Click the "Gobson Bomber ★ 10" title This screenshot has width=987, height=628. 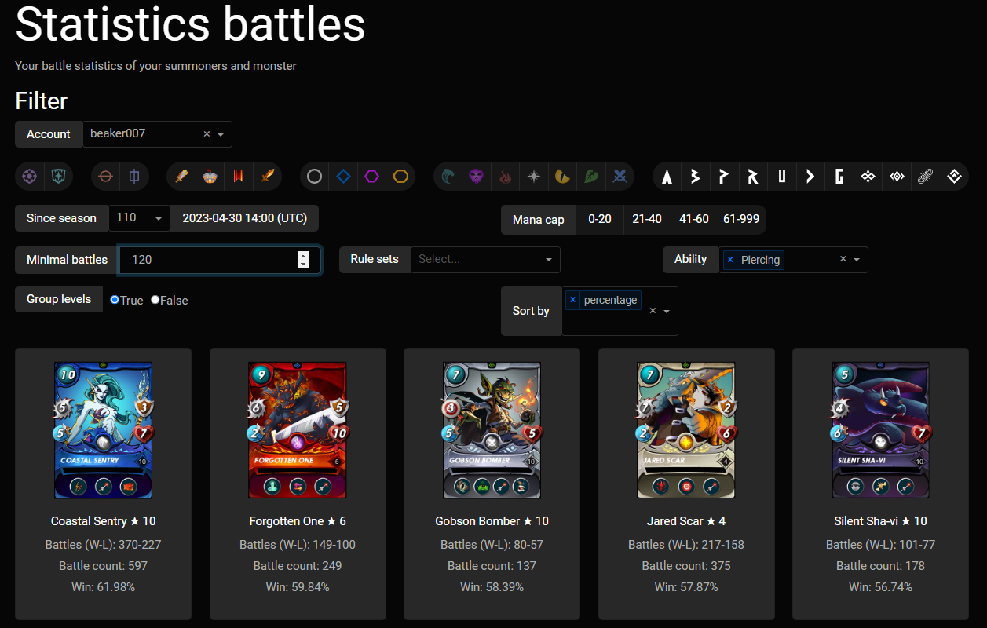[492, 521]
